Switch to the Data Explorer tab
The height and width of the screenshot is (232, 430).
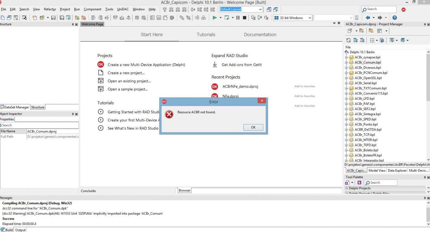point(397,170)
